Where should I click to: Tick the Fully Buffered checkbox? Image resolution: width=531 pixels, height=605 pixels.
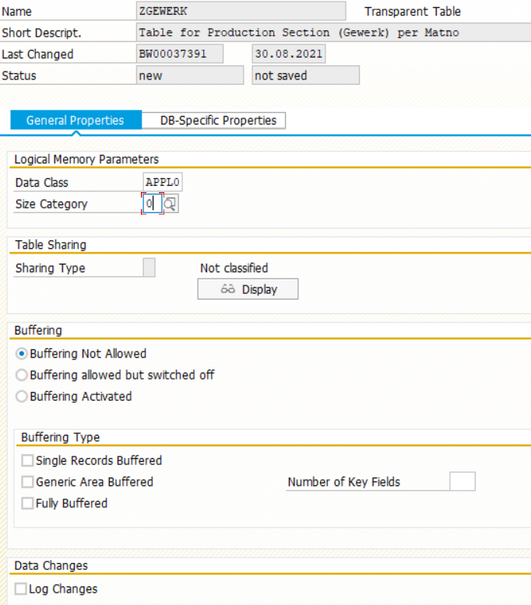[x=28, y=504]
